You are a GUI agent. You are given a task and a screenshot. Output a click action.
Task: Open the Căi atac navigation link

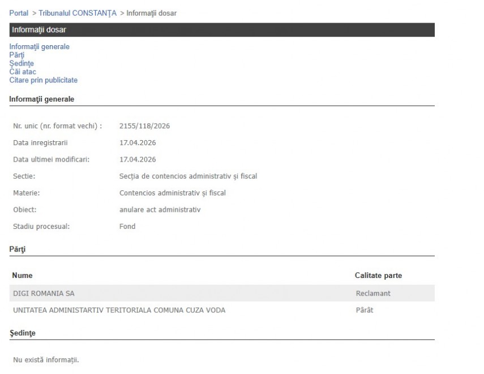coord(22,72)
